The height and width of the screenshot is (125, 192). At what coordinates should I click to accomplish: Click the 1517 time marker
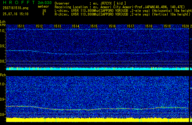click(x=131, y=26)
